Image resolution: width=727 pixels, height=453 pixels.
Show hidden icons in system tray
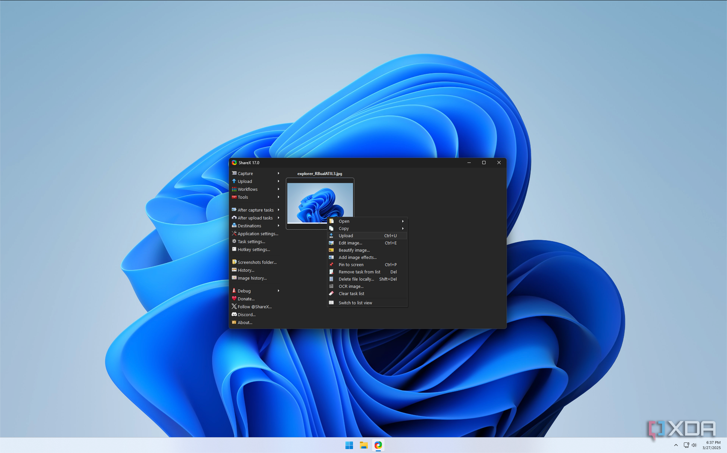click(x=676, y=445)
